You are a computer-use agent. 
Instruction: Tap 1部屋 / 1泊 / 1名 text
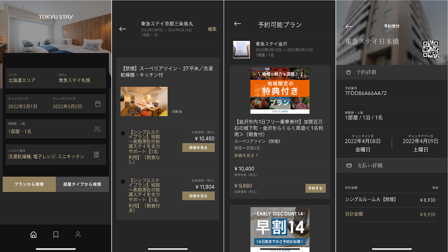pyautogui.click(x=364, y=117)
